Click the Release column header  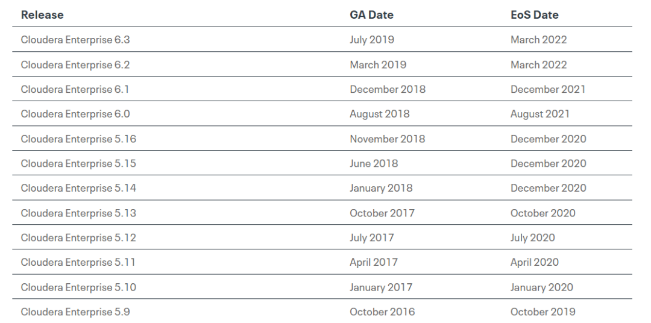click(x=42, y=14)
